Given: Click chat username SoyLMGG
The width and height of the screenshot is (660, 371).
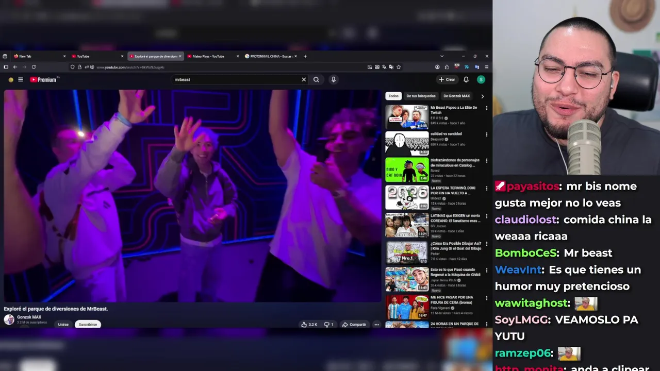Looking at the screenshot, I should tap(521, 320).
